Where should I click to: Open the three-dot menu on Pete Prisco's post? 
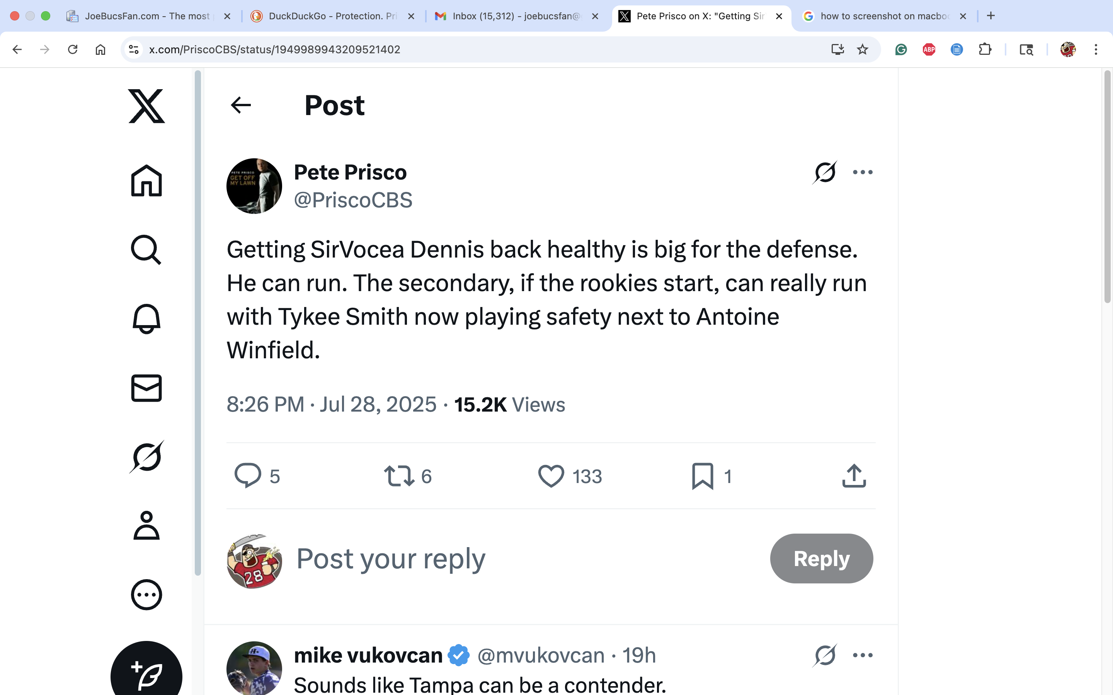862,172
